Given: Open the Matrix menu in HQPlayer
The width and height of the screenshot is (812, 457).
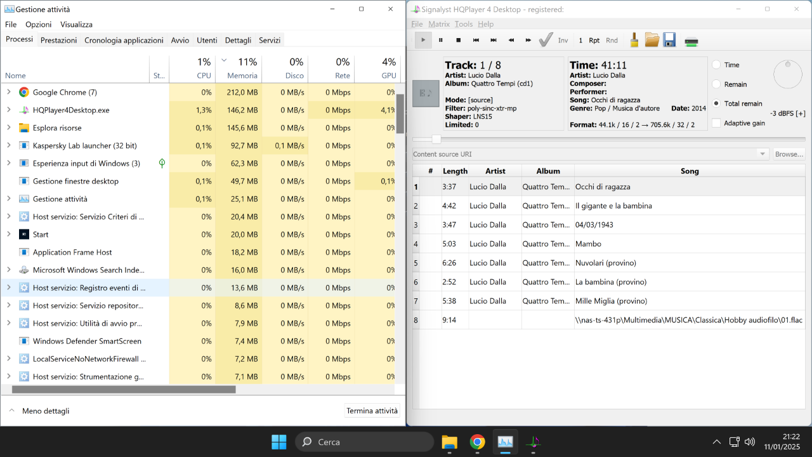Looking at the screenshot, I should pyautogui.click(x=438, y=24).
